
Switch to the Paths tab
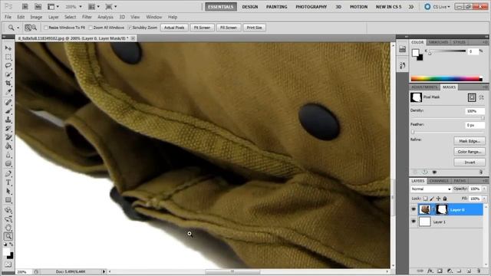pyautogui.click(x=460, y=181)
